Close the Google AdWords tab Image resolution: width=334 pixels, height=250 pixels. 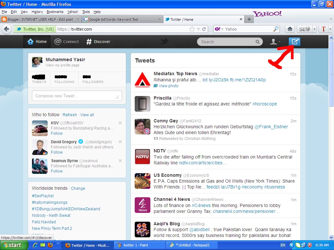point(159,19)
